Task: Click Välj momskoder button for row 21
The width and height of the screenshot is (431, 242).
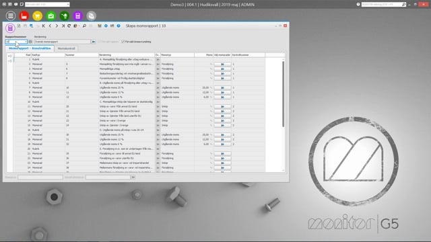Action: click(x=222, y=154)
